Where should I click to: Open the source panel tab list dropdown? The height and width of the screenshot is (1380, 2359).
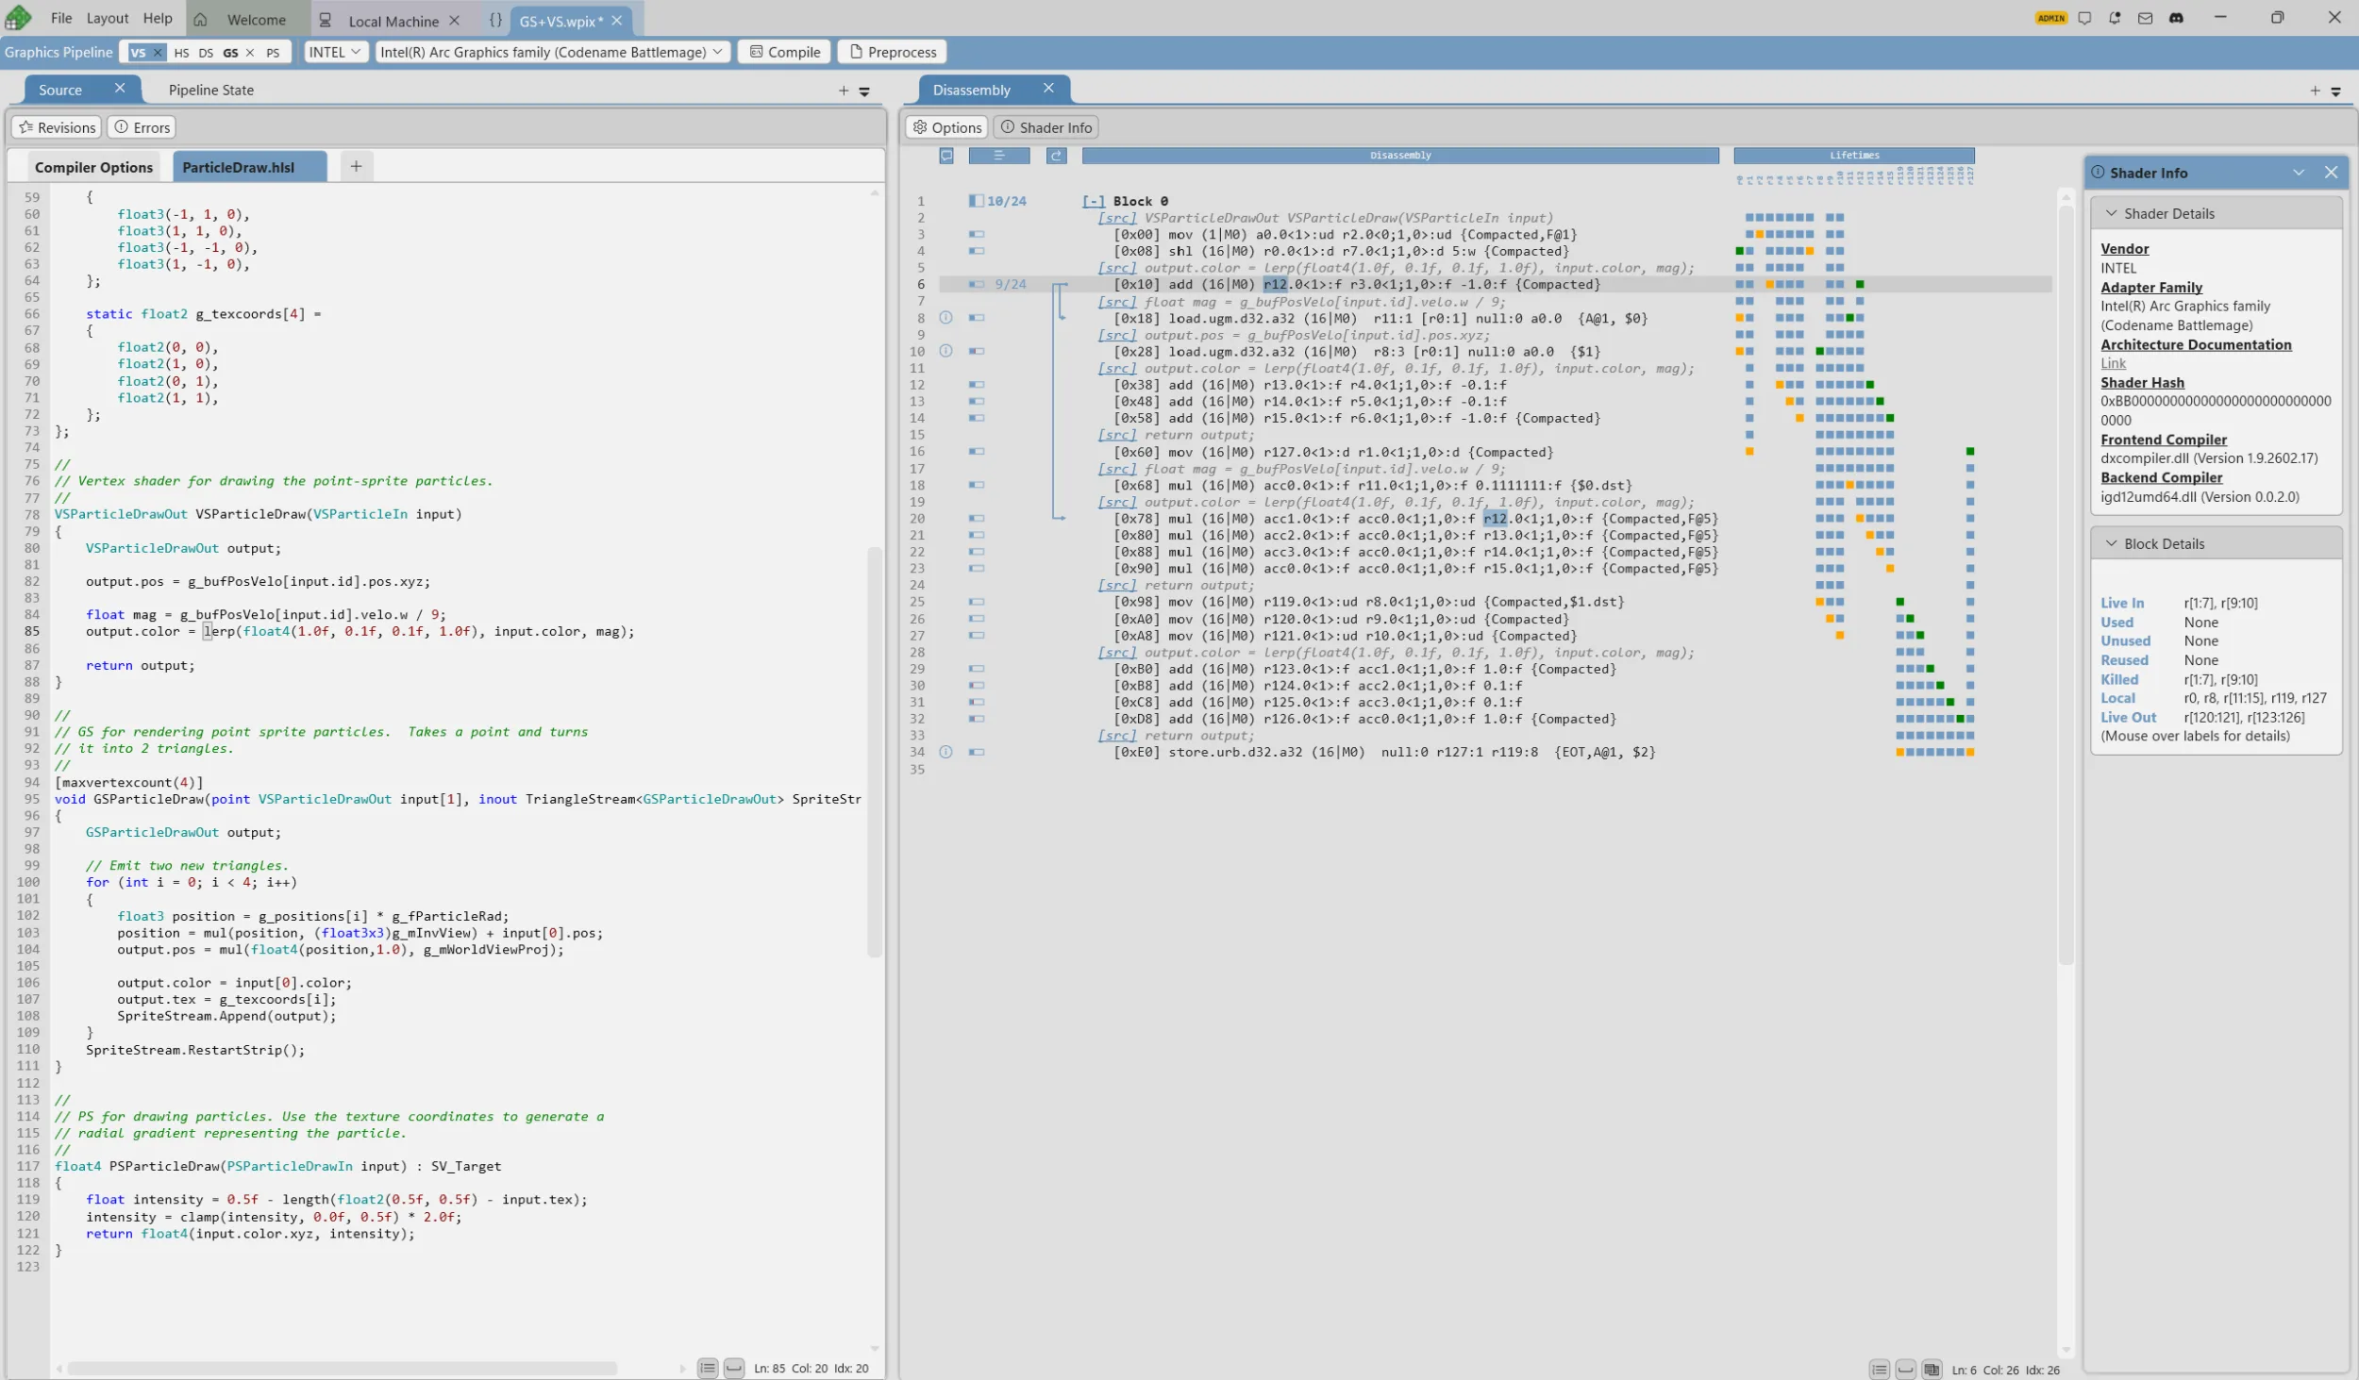click(864, 91)
